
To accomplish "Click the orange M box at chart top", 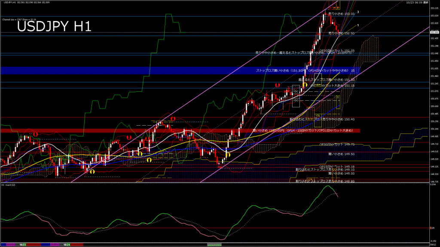I will pos(330,8).
